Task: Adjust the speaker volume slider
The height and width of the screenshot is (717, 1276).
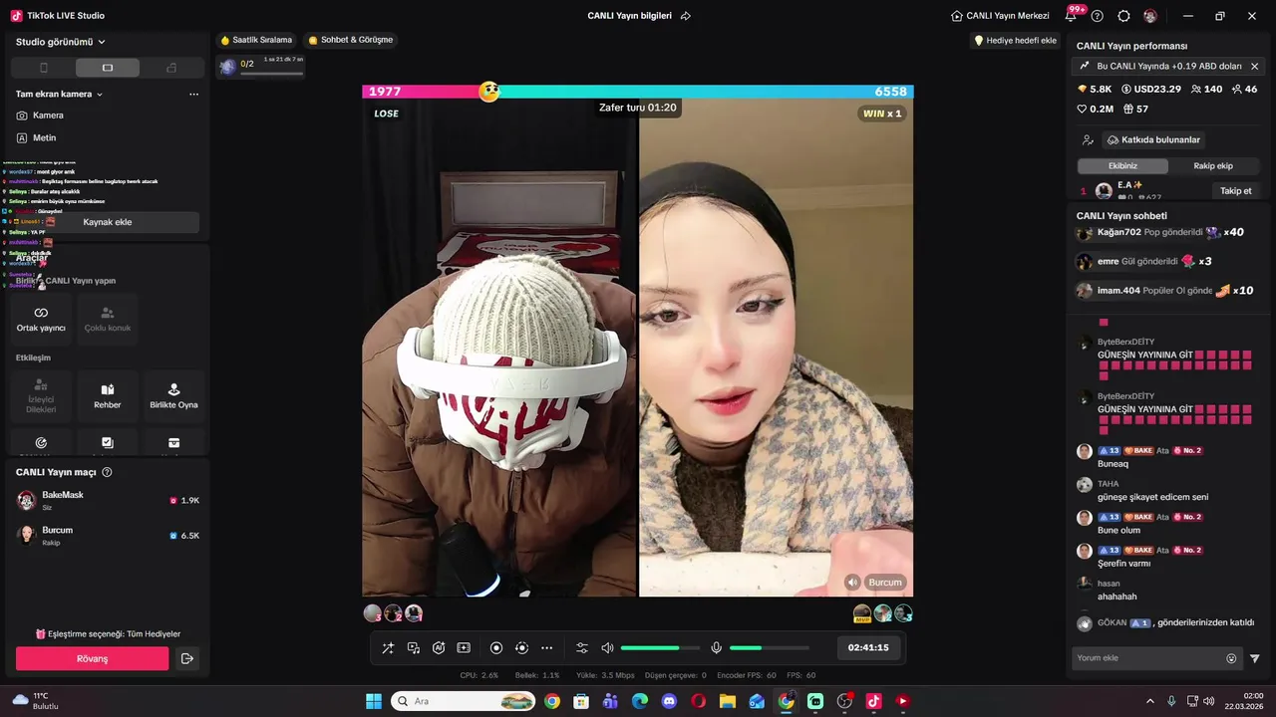Action: click(x=660, y=648)
